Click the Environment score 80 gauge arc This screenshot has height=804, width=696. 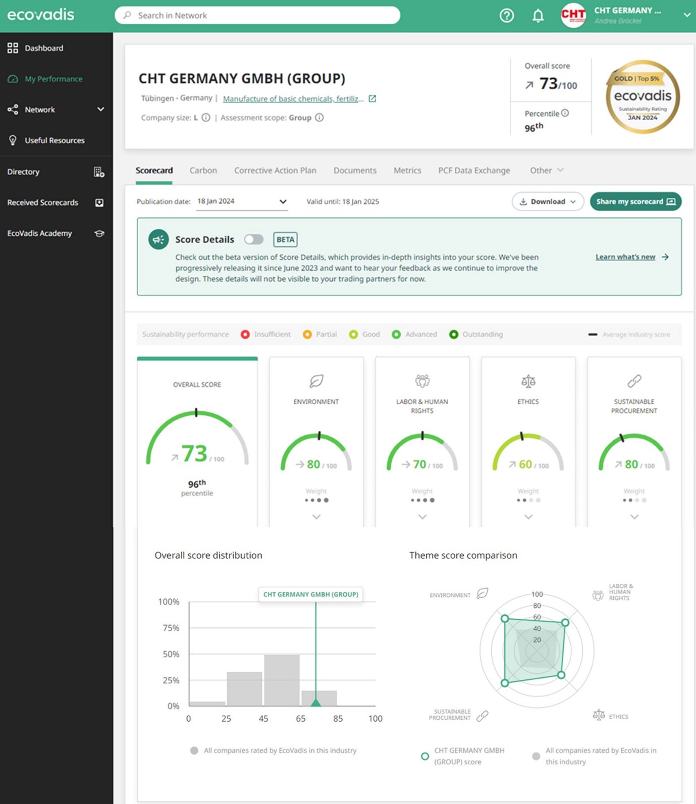(316, 451)
